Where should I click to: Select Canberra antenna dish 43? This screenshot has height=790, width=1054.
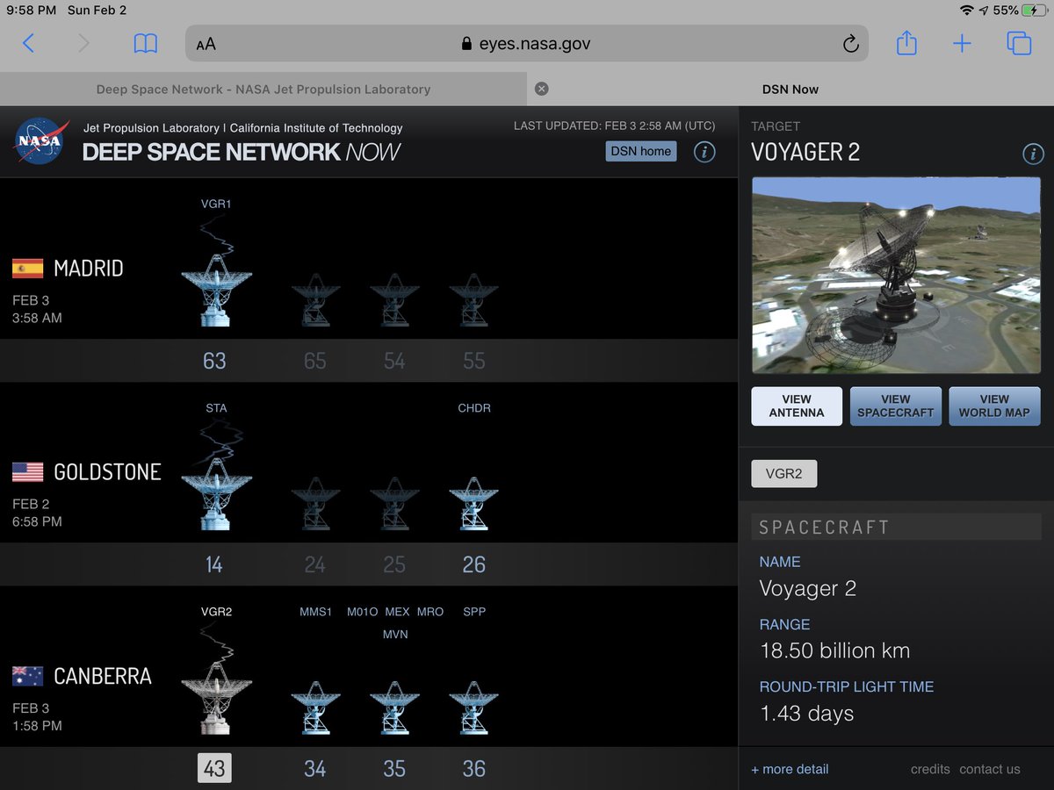[216, 698]
